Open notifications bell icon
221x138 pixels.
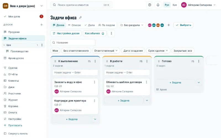pyautogui.click(x=158, y=5)
